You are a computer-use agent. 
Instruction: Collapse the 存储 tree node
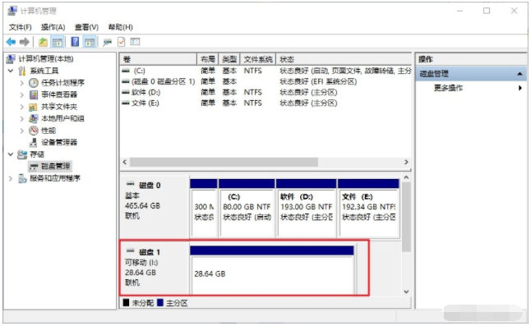coord(11,154)
